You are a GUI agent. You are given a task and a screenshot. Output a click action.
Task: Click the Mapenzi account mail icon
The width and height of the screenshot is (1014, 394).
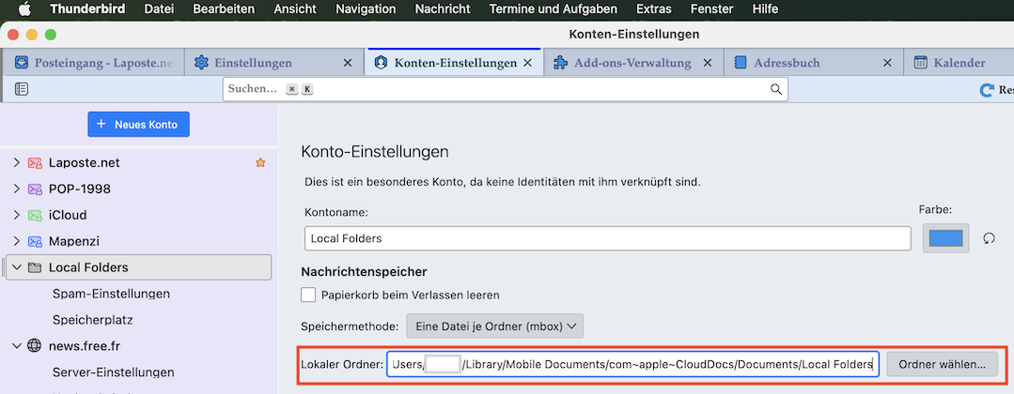click(35, 242)
